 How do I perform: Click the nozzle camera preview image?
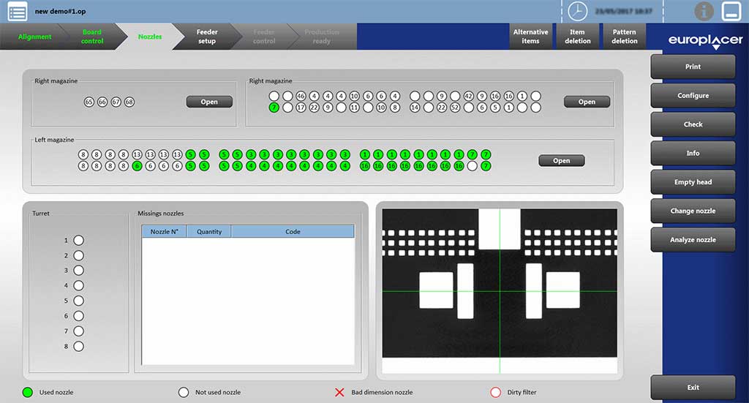point(500,291)
